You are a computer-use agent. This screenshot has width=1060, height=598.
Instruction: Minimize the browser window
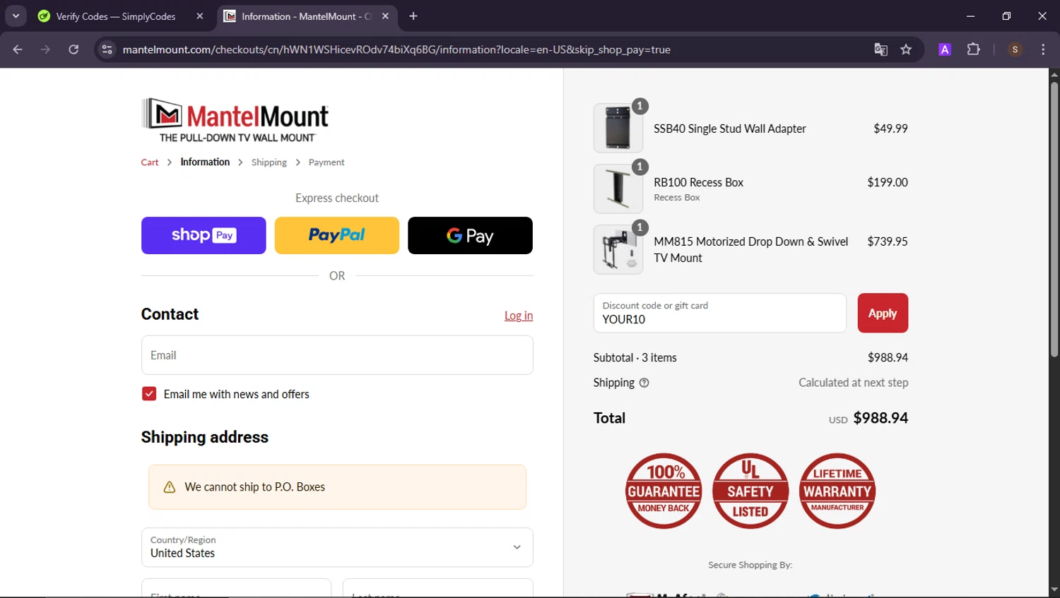(x=970, y=16)
